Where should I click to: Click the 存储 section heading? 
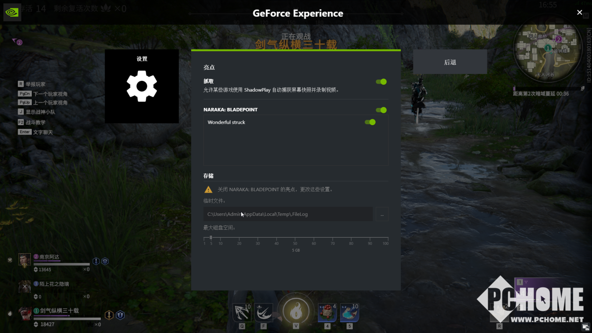[208, 176]
